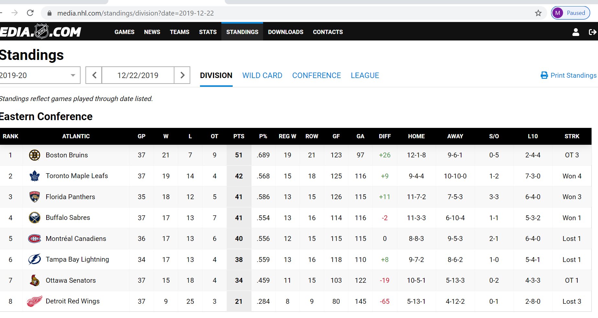Image resolution: width=598 pixels, height=318 pixels.
Task: Open the DOWNLOADS menu
Action: pos(286,32)
